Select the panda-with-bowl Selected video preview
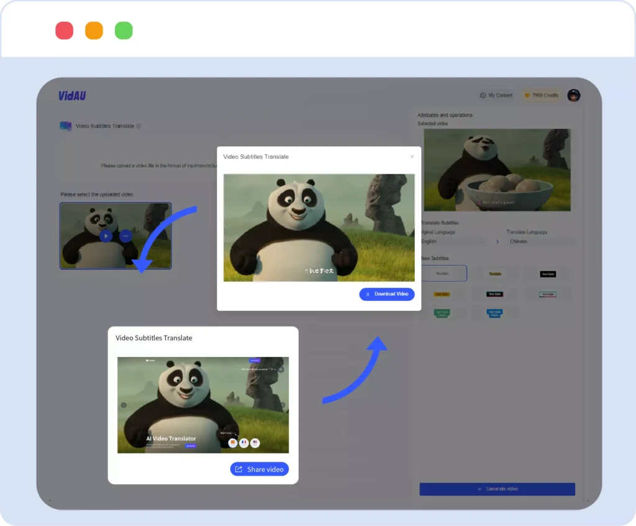The image size is (636, 526). [497, 170]
